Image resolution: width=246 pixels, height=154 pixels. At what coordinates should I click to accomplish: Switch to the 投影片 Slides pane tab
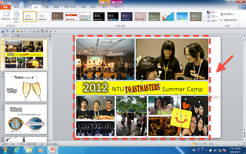(x=6, y=36)
